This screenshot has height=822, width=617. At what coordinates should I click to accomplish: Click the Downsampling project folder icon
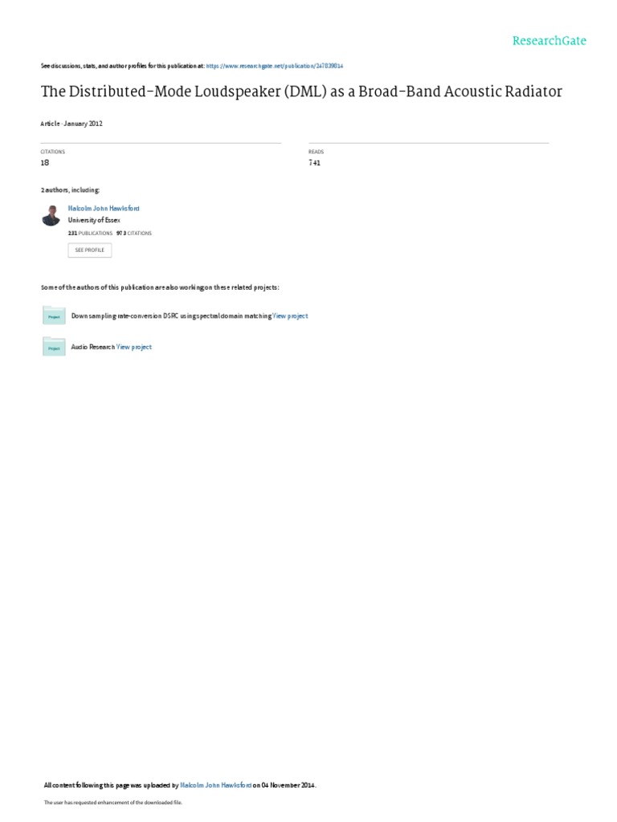(54, 316)
